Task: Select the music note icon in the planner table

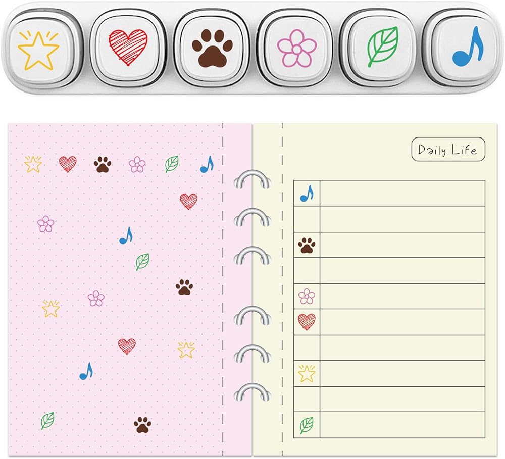Action: click(x=307, y=194)
